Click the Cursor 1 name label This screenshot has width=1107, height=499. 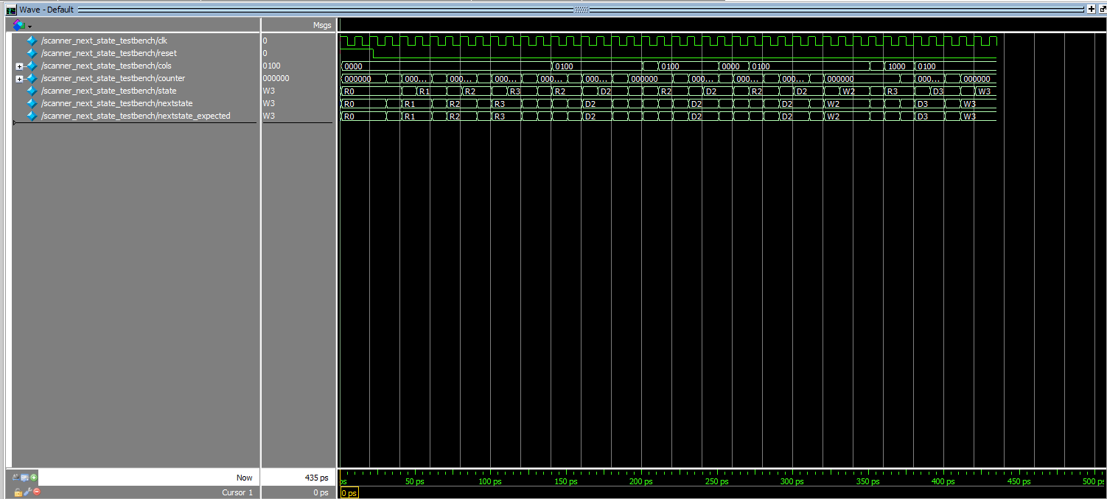pos(237,492)
